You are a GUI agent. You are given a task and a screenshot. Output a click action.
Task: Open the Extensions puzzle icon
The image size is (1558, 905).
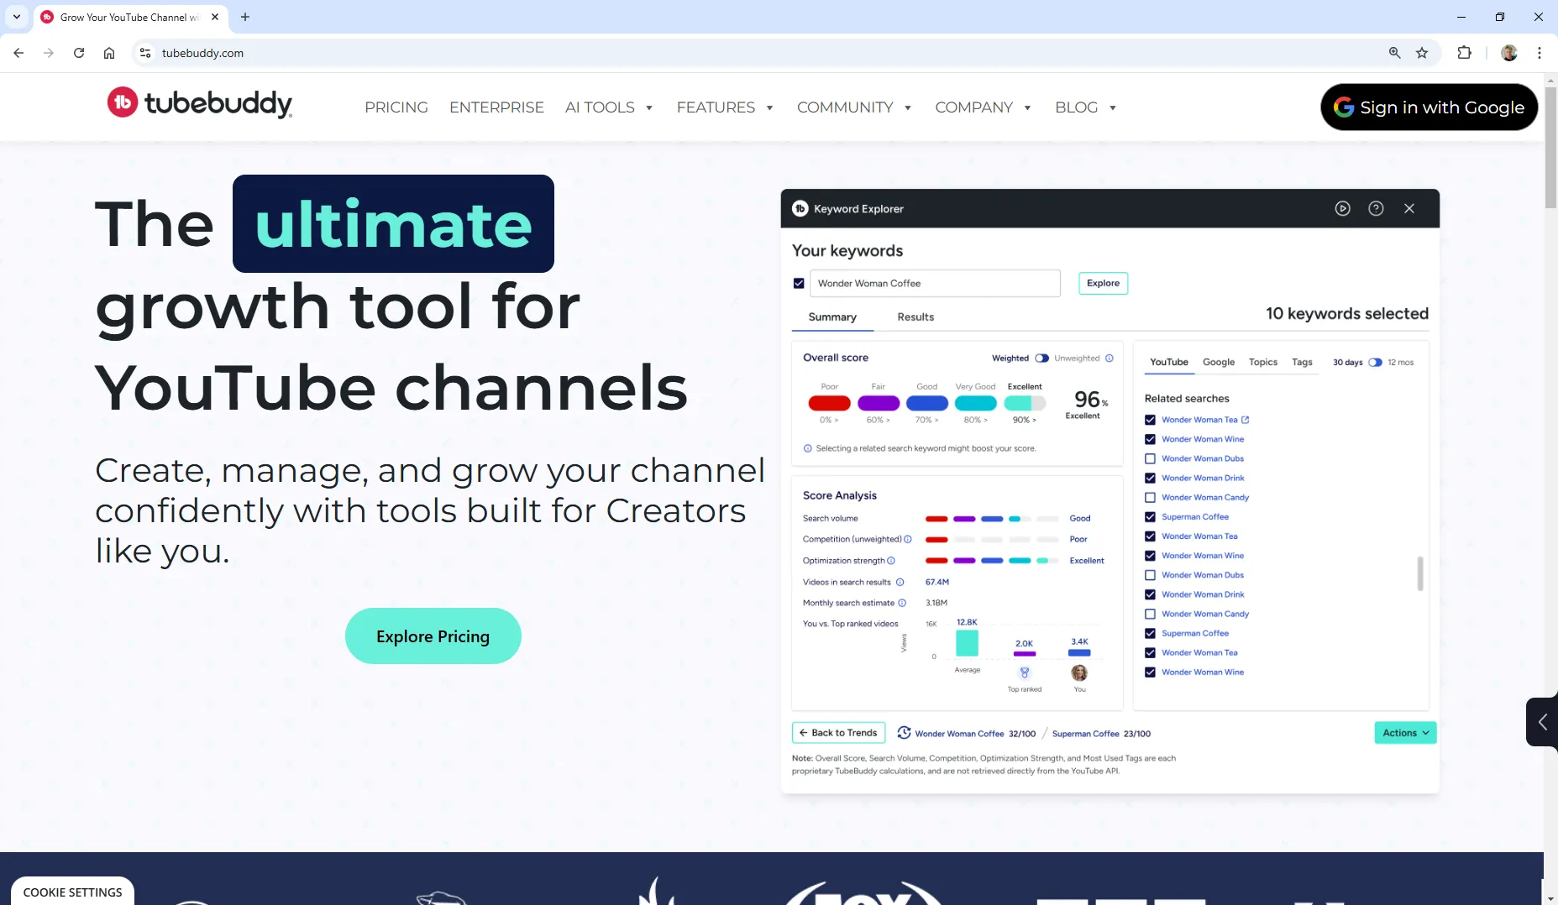click(x=1464, y=53)
